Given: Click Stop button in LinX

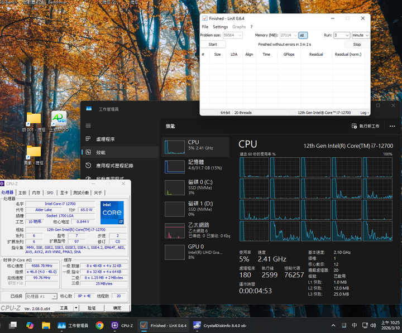Looking at the screenshot, I should pos(357,44).
